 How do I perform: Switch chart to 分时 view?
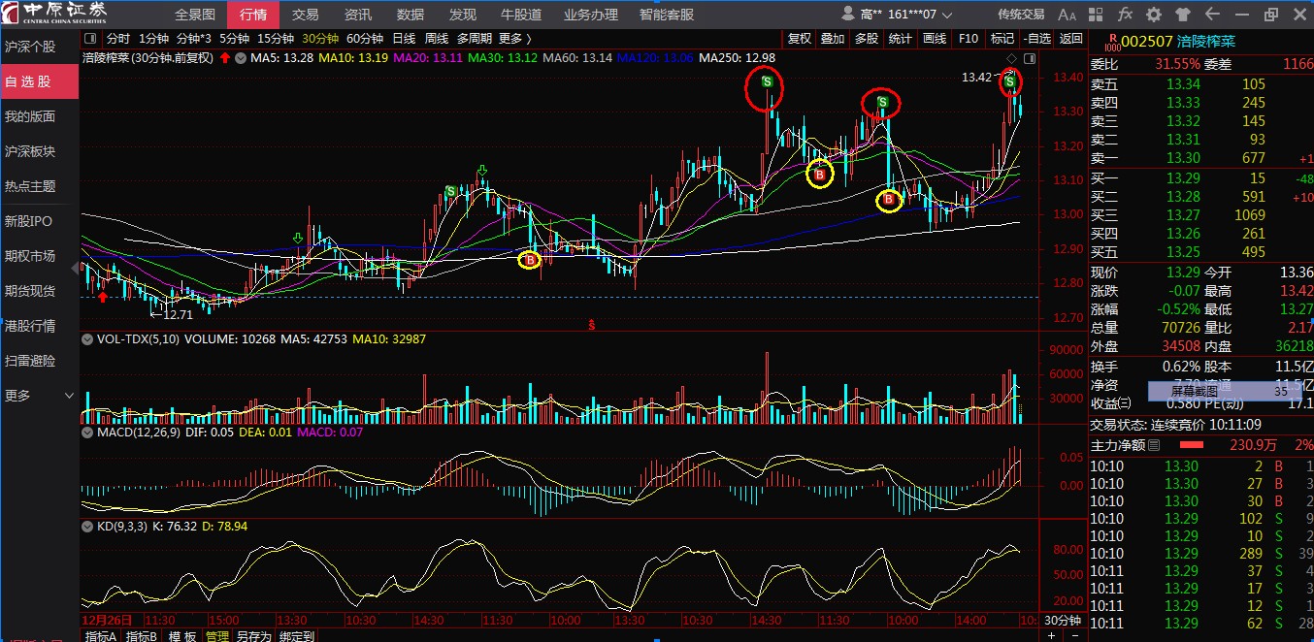pos(118,39)
